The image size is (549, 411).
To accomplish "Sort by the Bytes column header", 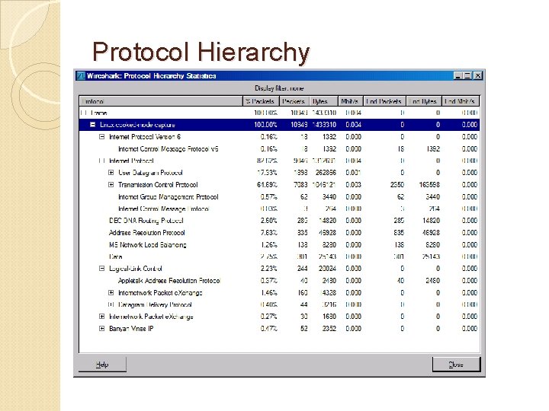I will click(324, 101).
